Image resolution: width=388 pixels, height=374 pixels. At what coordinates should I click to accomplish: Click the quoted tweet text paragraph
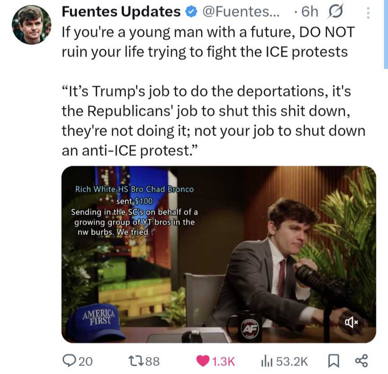214,121
